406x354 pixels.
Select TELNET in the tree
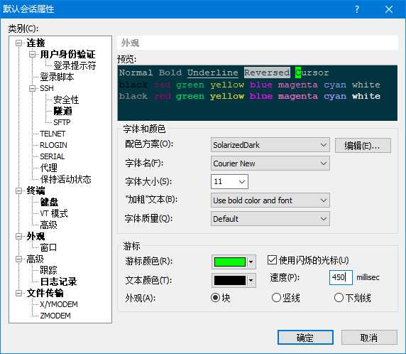(53, 134)
